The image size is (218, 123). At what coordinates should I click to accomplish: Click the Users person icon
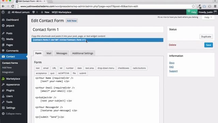click(x=3, y=96)
